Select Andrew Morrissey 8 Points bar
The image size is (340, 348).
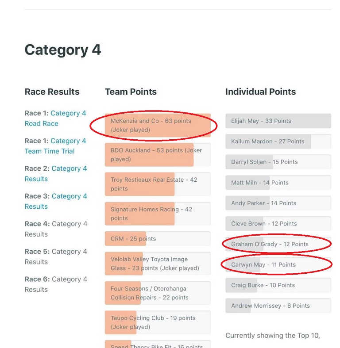(x=278, y=306)
